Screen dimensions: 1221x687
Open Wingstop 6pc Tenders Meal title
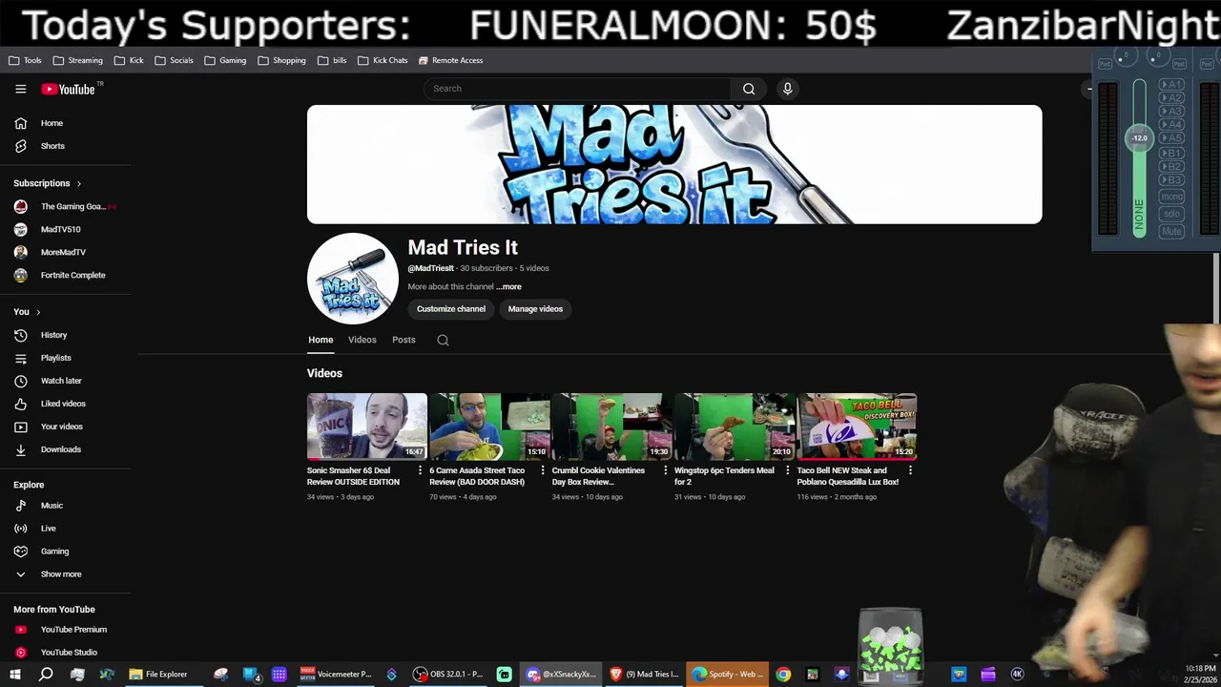point(724,476)
